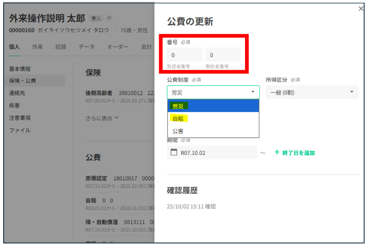Screen dimensions: 371x248
Task: Click the plus icon for 終了日を追加
Action: (277, 152)
